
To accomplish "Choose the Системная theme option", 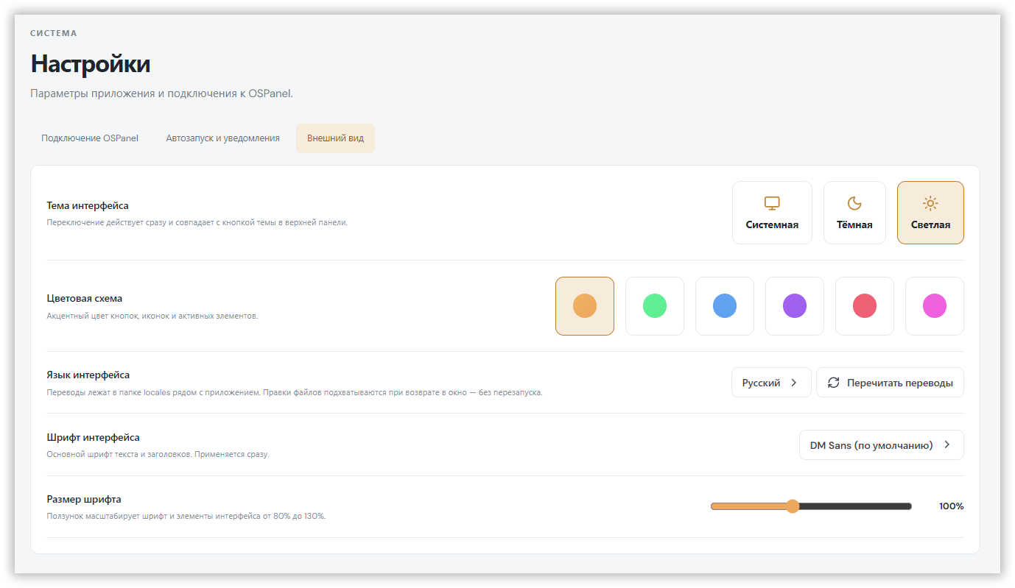I will coord(772,213).
